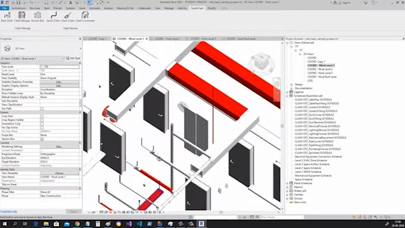The width and height of the screenshot is (405, 228).
Task: Enable the Crop View checkbox
Action: (42, 117)
